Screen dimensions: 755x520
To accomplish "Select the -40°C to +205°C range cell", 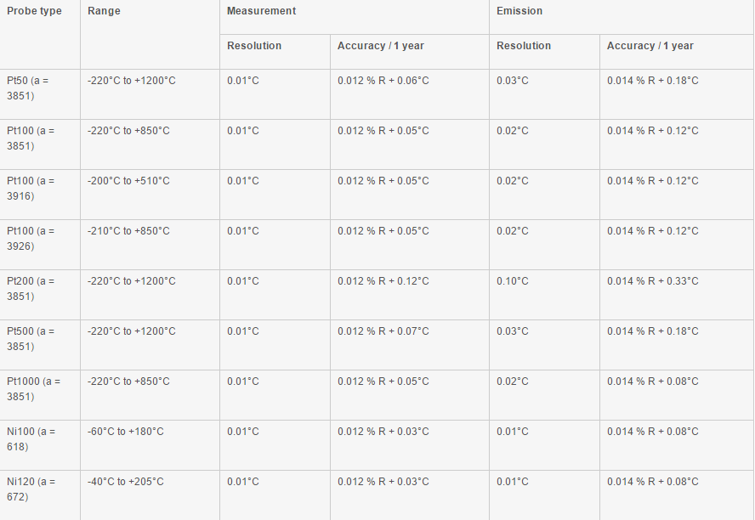I will coord(126,482).
